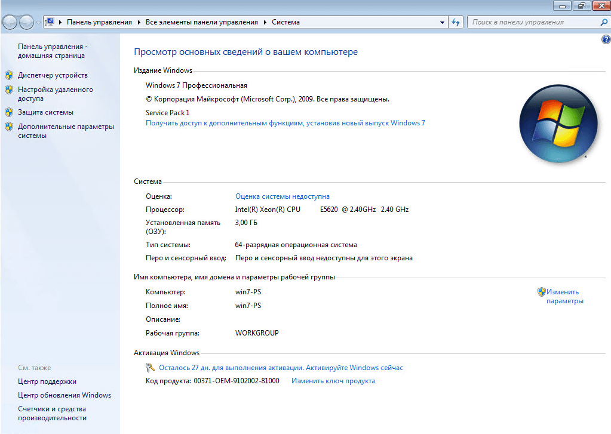
Task: Click the shield icon next to "Защита системы"
Action: (x=9, y=112)
